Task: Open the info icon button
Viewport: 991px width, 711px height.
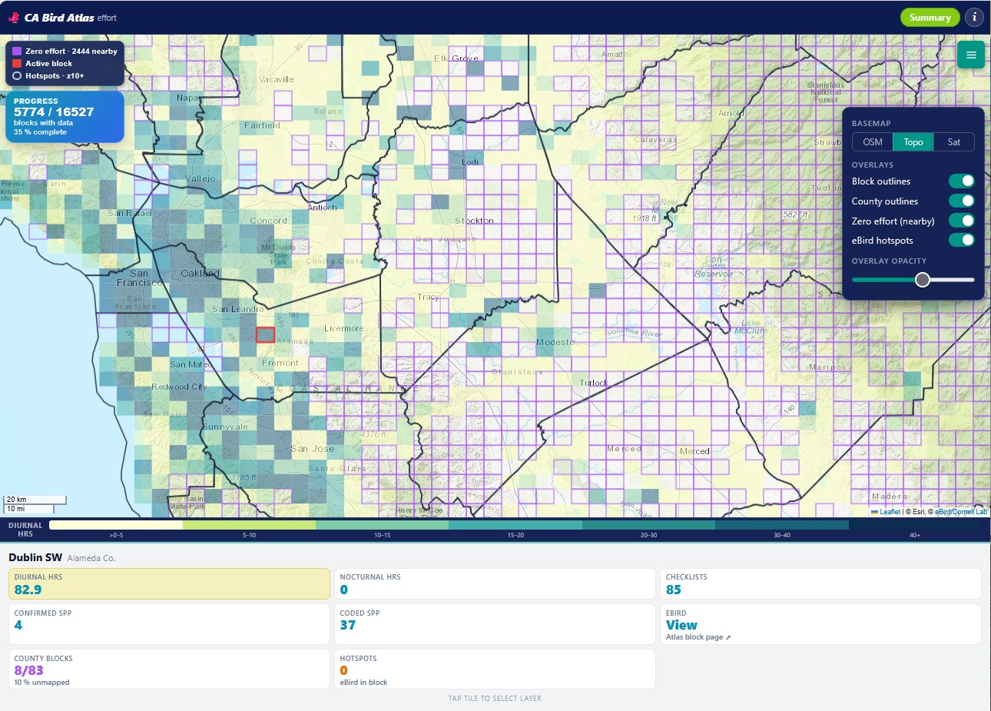Action: (x=974, y=17)
